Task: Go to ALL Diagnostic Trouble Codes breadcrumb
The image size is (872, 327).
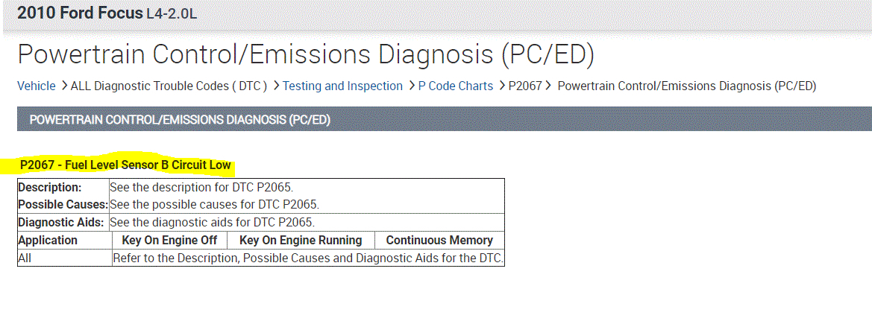Action: tap(169, 86)
